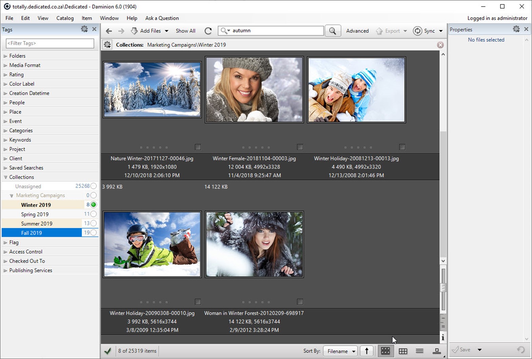Expand the Keywords tag tree
This screenshot has height=359, width=532.
pyautogui.click(x=5, y=140)
